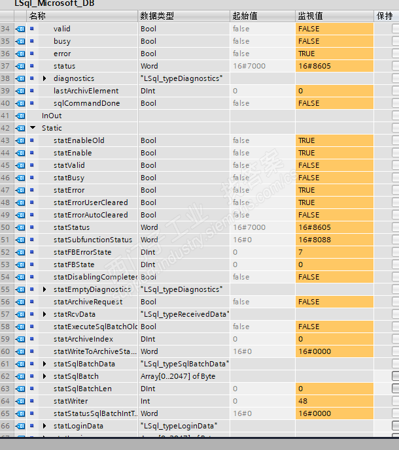
Task: Click the tag icon in row 37 status
Action: 20,67
